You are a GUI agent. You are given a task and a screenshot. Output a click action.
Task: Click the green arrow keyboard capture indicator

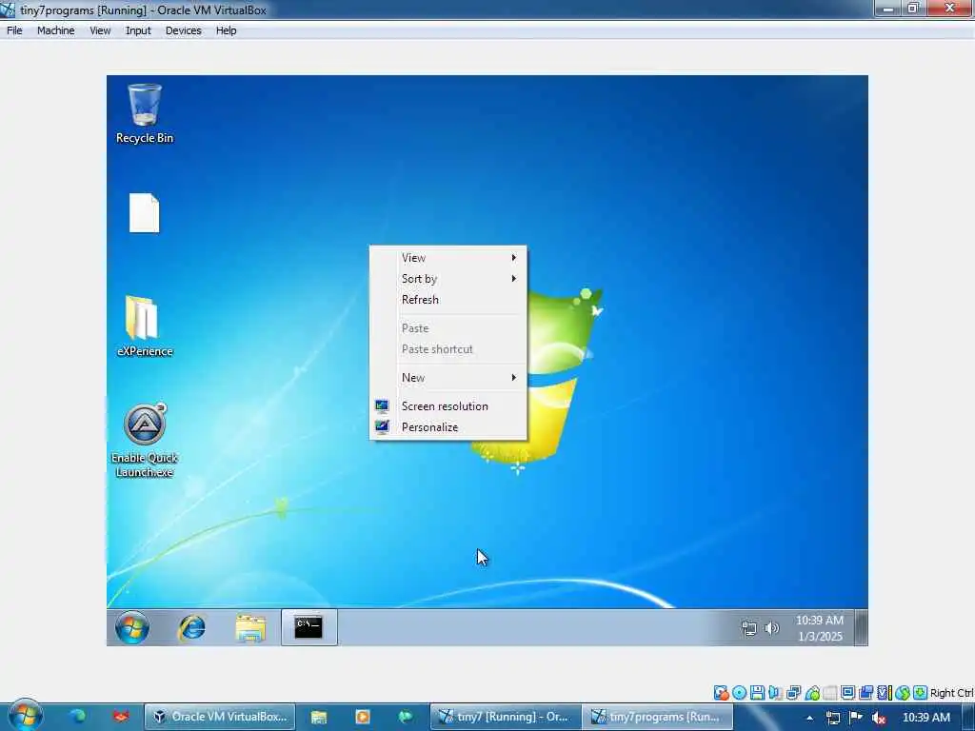pos(921,693)
